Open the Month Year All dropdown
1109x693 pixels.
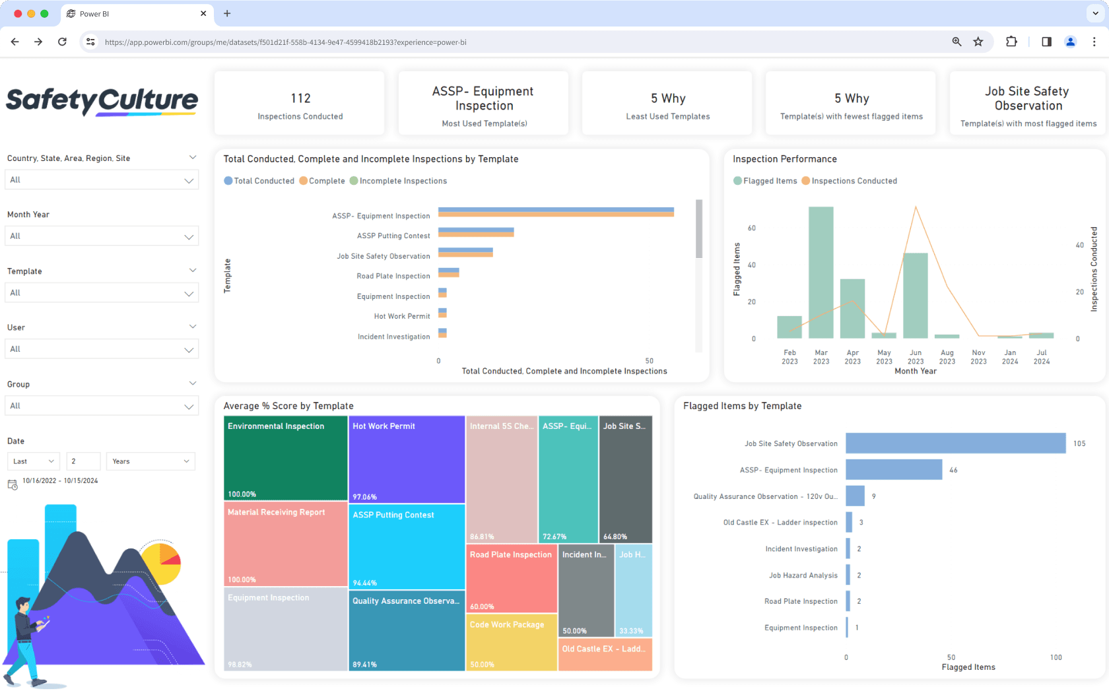coord(102,236)
